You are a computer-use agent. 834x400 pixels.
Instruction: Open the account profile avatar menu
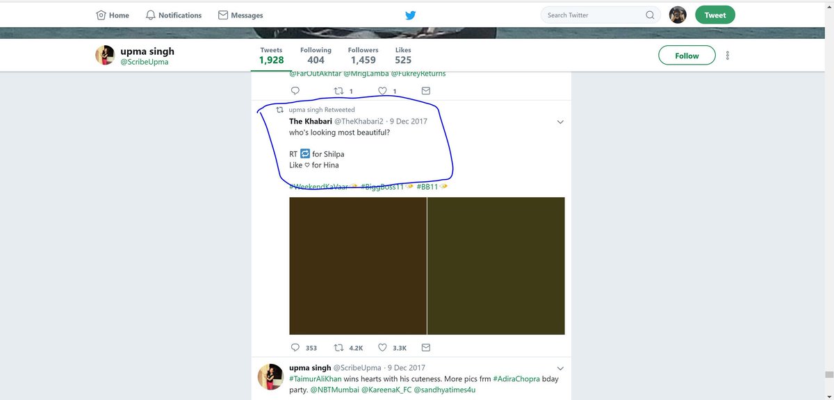coord(678,15)
